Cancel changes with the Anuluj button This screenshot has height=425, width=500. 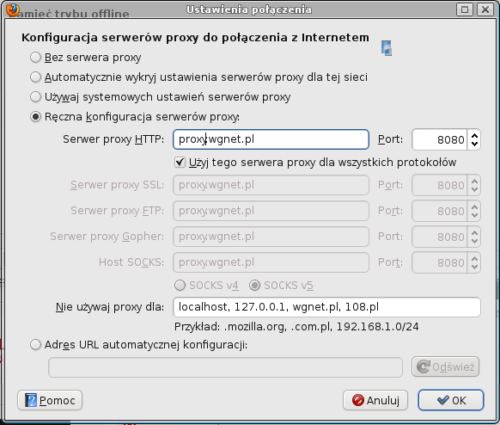click(x=375, y=400)
